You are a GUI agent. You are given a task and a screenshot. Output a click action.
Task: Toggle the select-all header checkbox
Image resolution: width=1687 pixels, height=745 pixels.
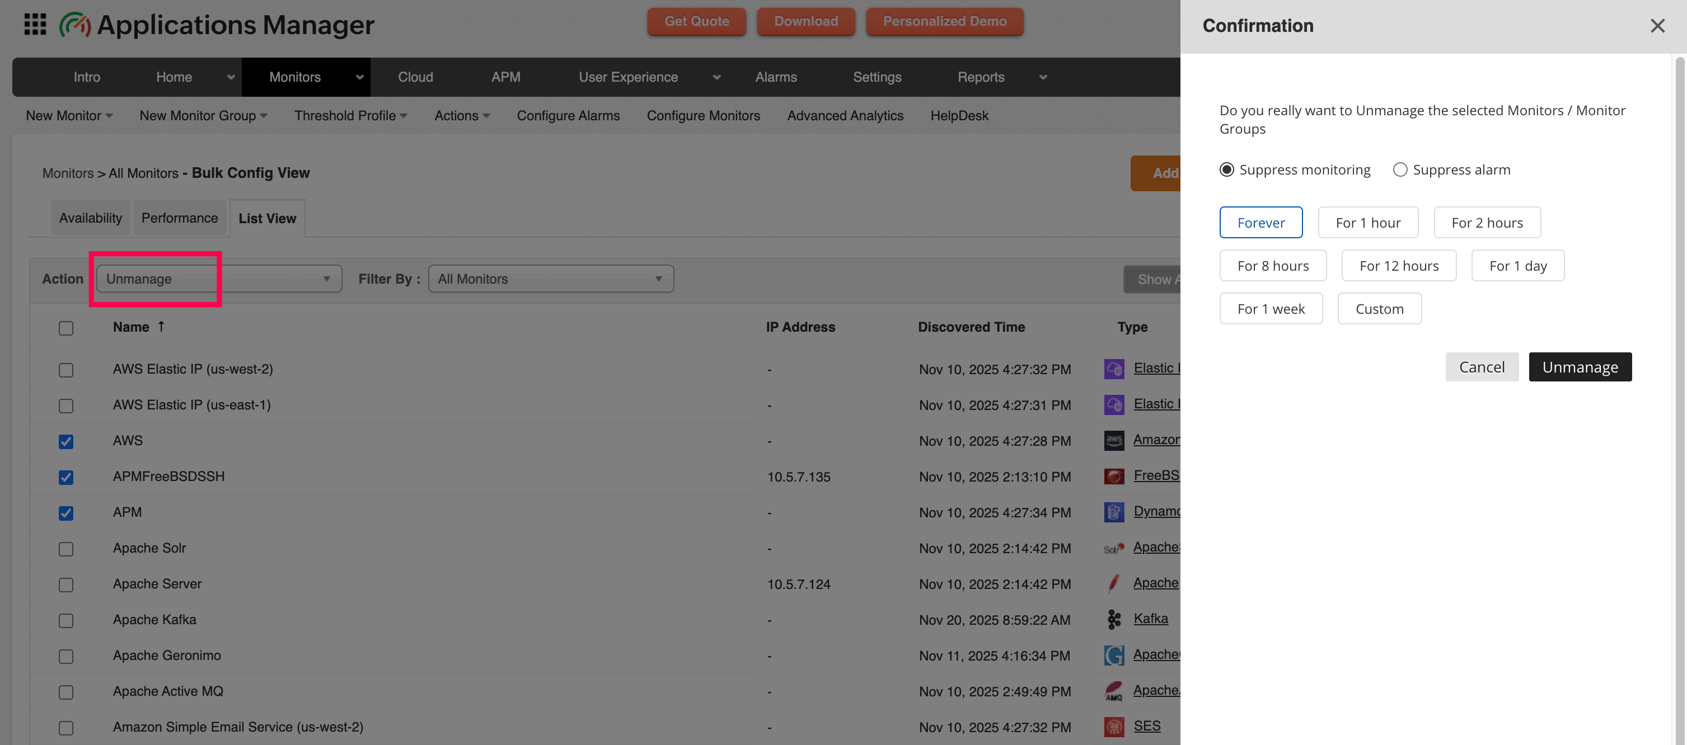[66, 328]
